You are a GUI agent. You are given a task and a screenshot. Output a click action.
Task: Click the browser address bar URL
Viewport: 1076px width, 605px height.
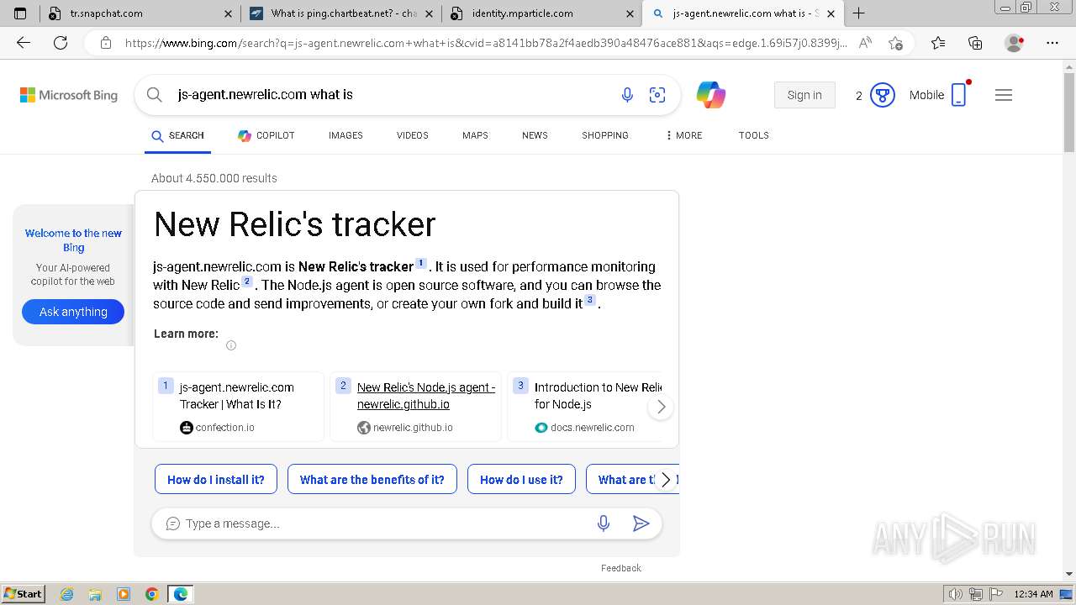pyautogui.click(x=486, y=43)
